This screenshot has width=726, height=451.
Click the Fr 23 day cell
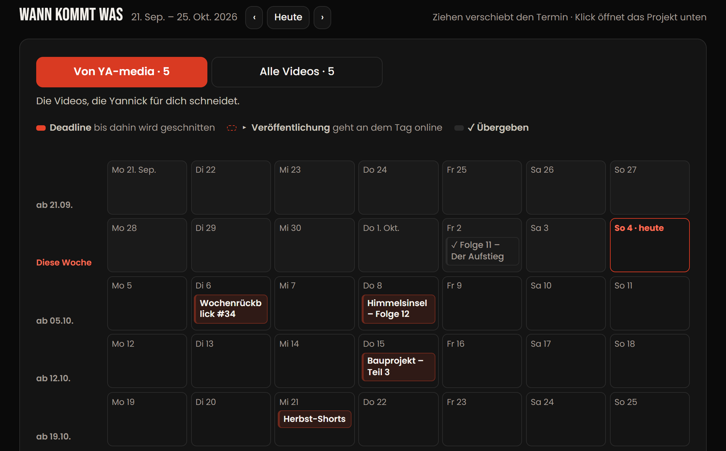point(482,419)
